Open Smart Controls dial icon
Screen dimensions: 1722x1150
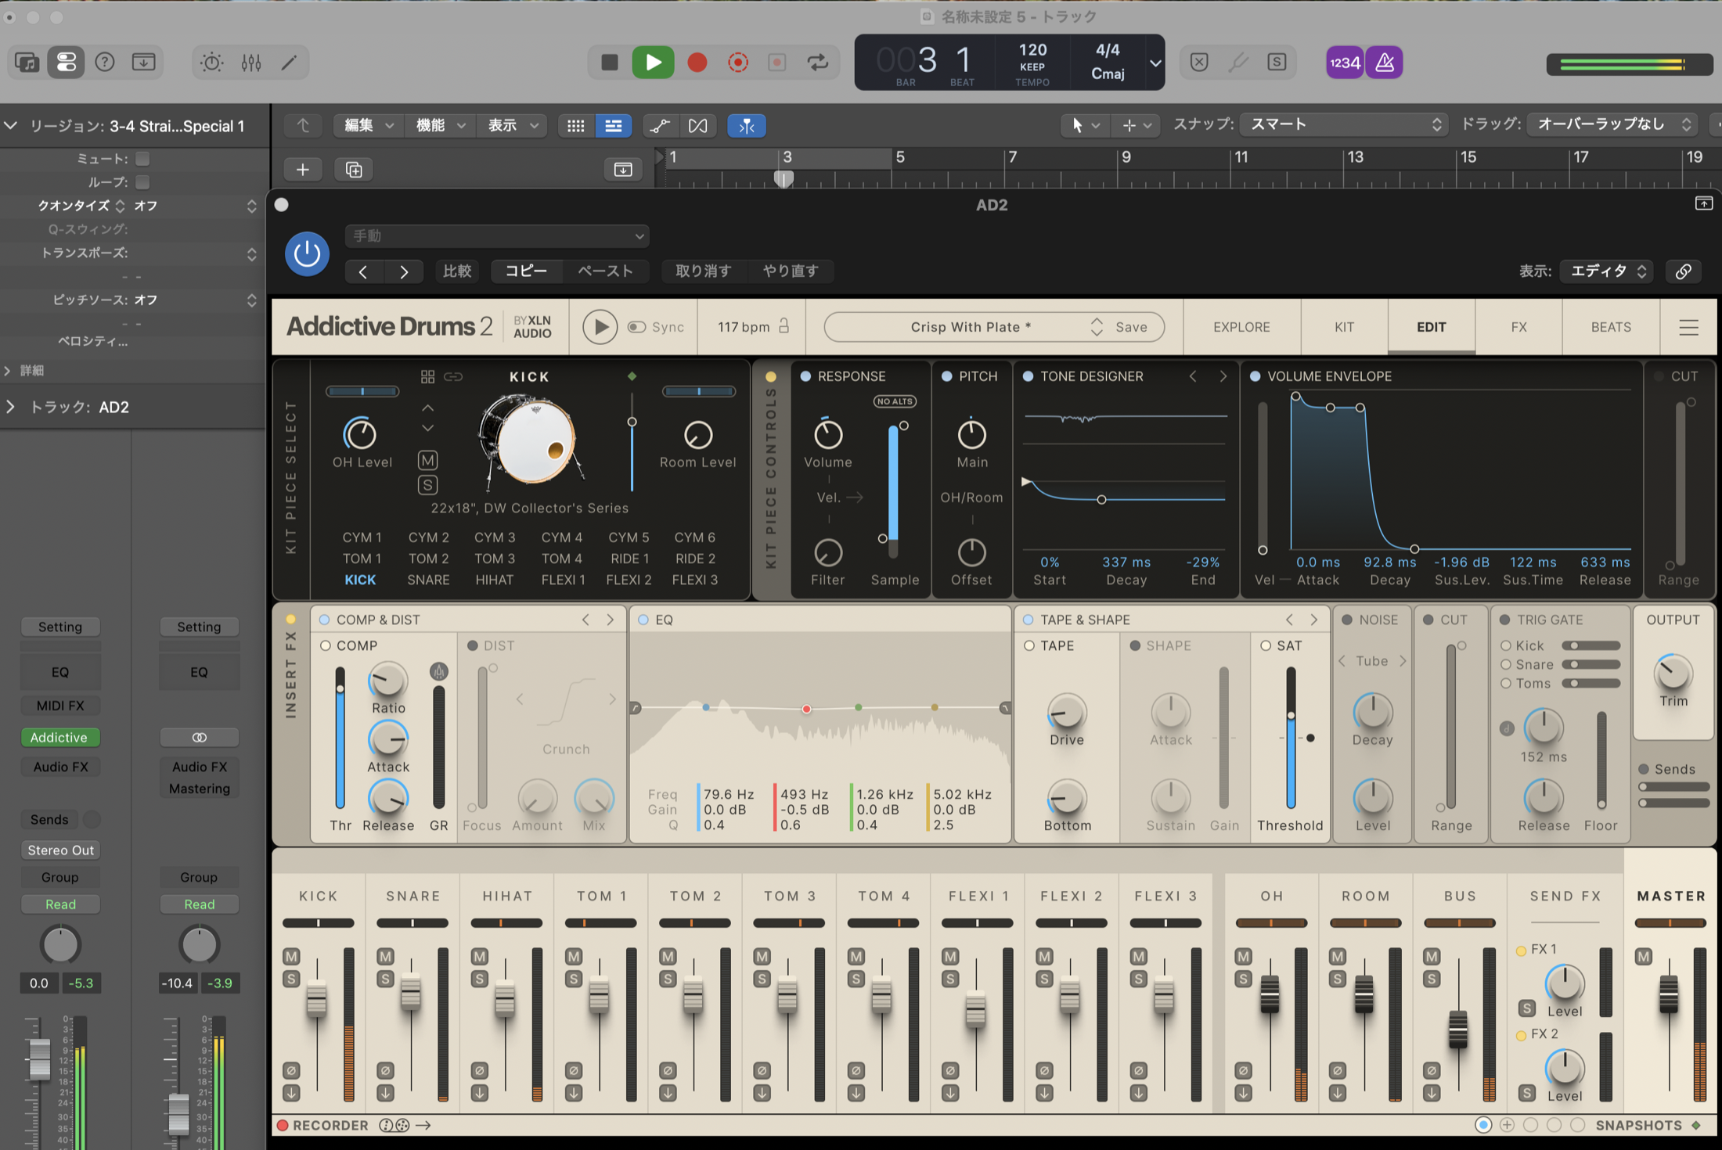211,62
